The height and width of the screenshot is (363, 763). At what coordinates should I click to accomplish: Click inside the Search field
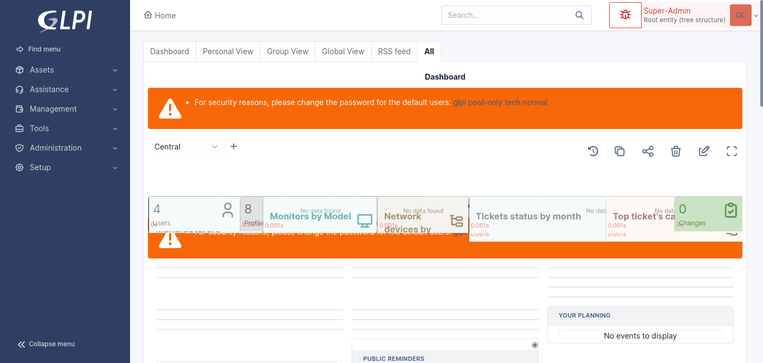[504, 15]
